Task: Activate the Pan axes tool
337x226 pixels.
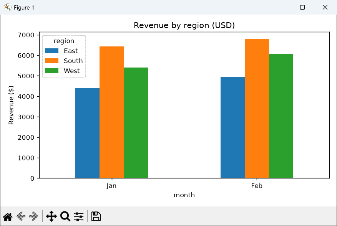Action: (x=51, y=216)
